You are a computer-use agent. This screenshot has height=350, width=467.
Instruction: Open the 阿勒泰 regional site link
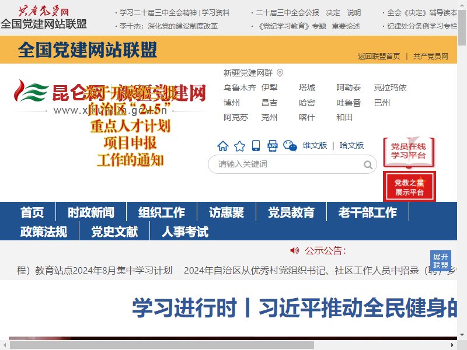(x=348, y=88)
